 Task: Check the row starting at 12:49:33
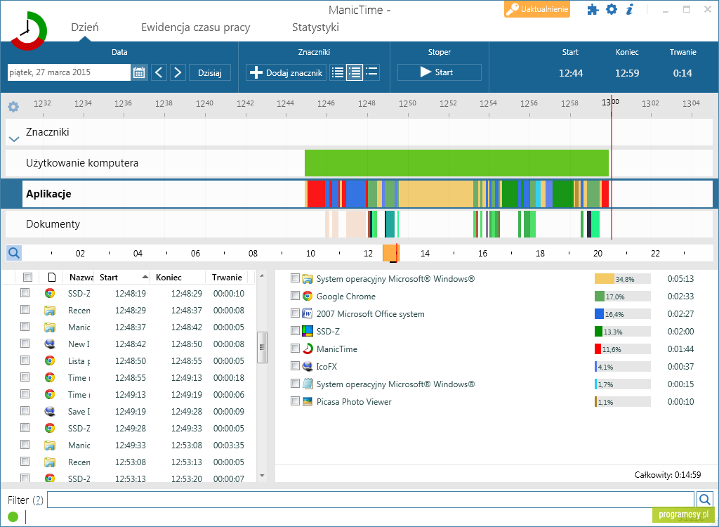(25, 444)
